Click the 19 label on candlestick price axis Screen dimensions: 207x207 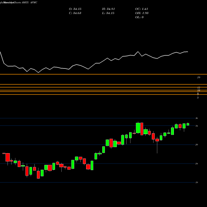(x=197, y=183)
